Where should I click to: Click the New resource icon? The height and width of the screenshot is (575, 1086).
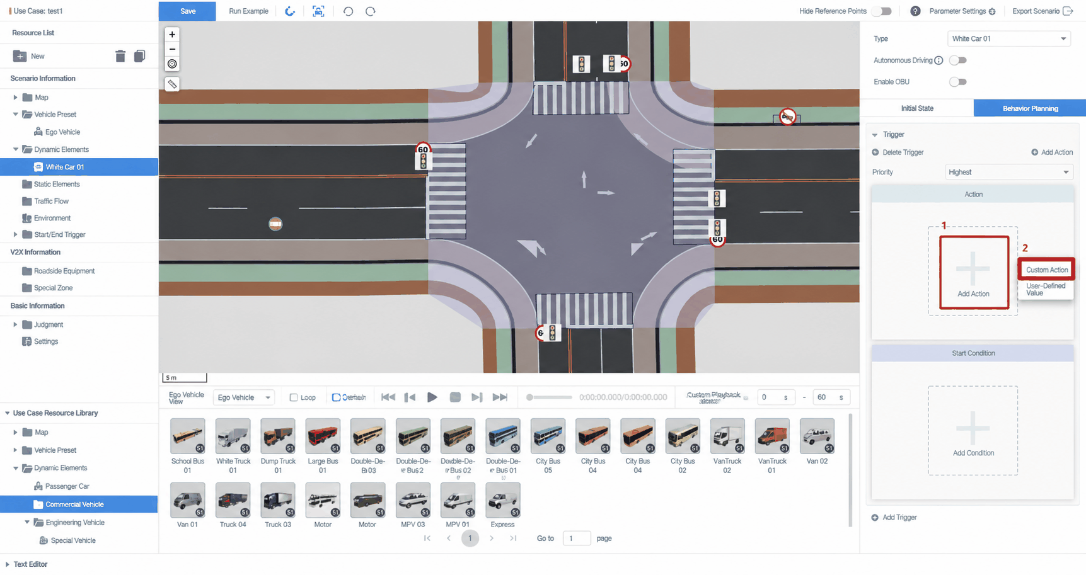pos(20,56)
